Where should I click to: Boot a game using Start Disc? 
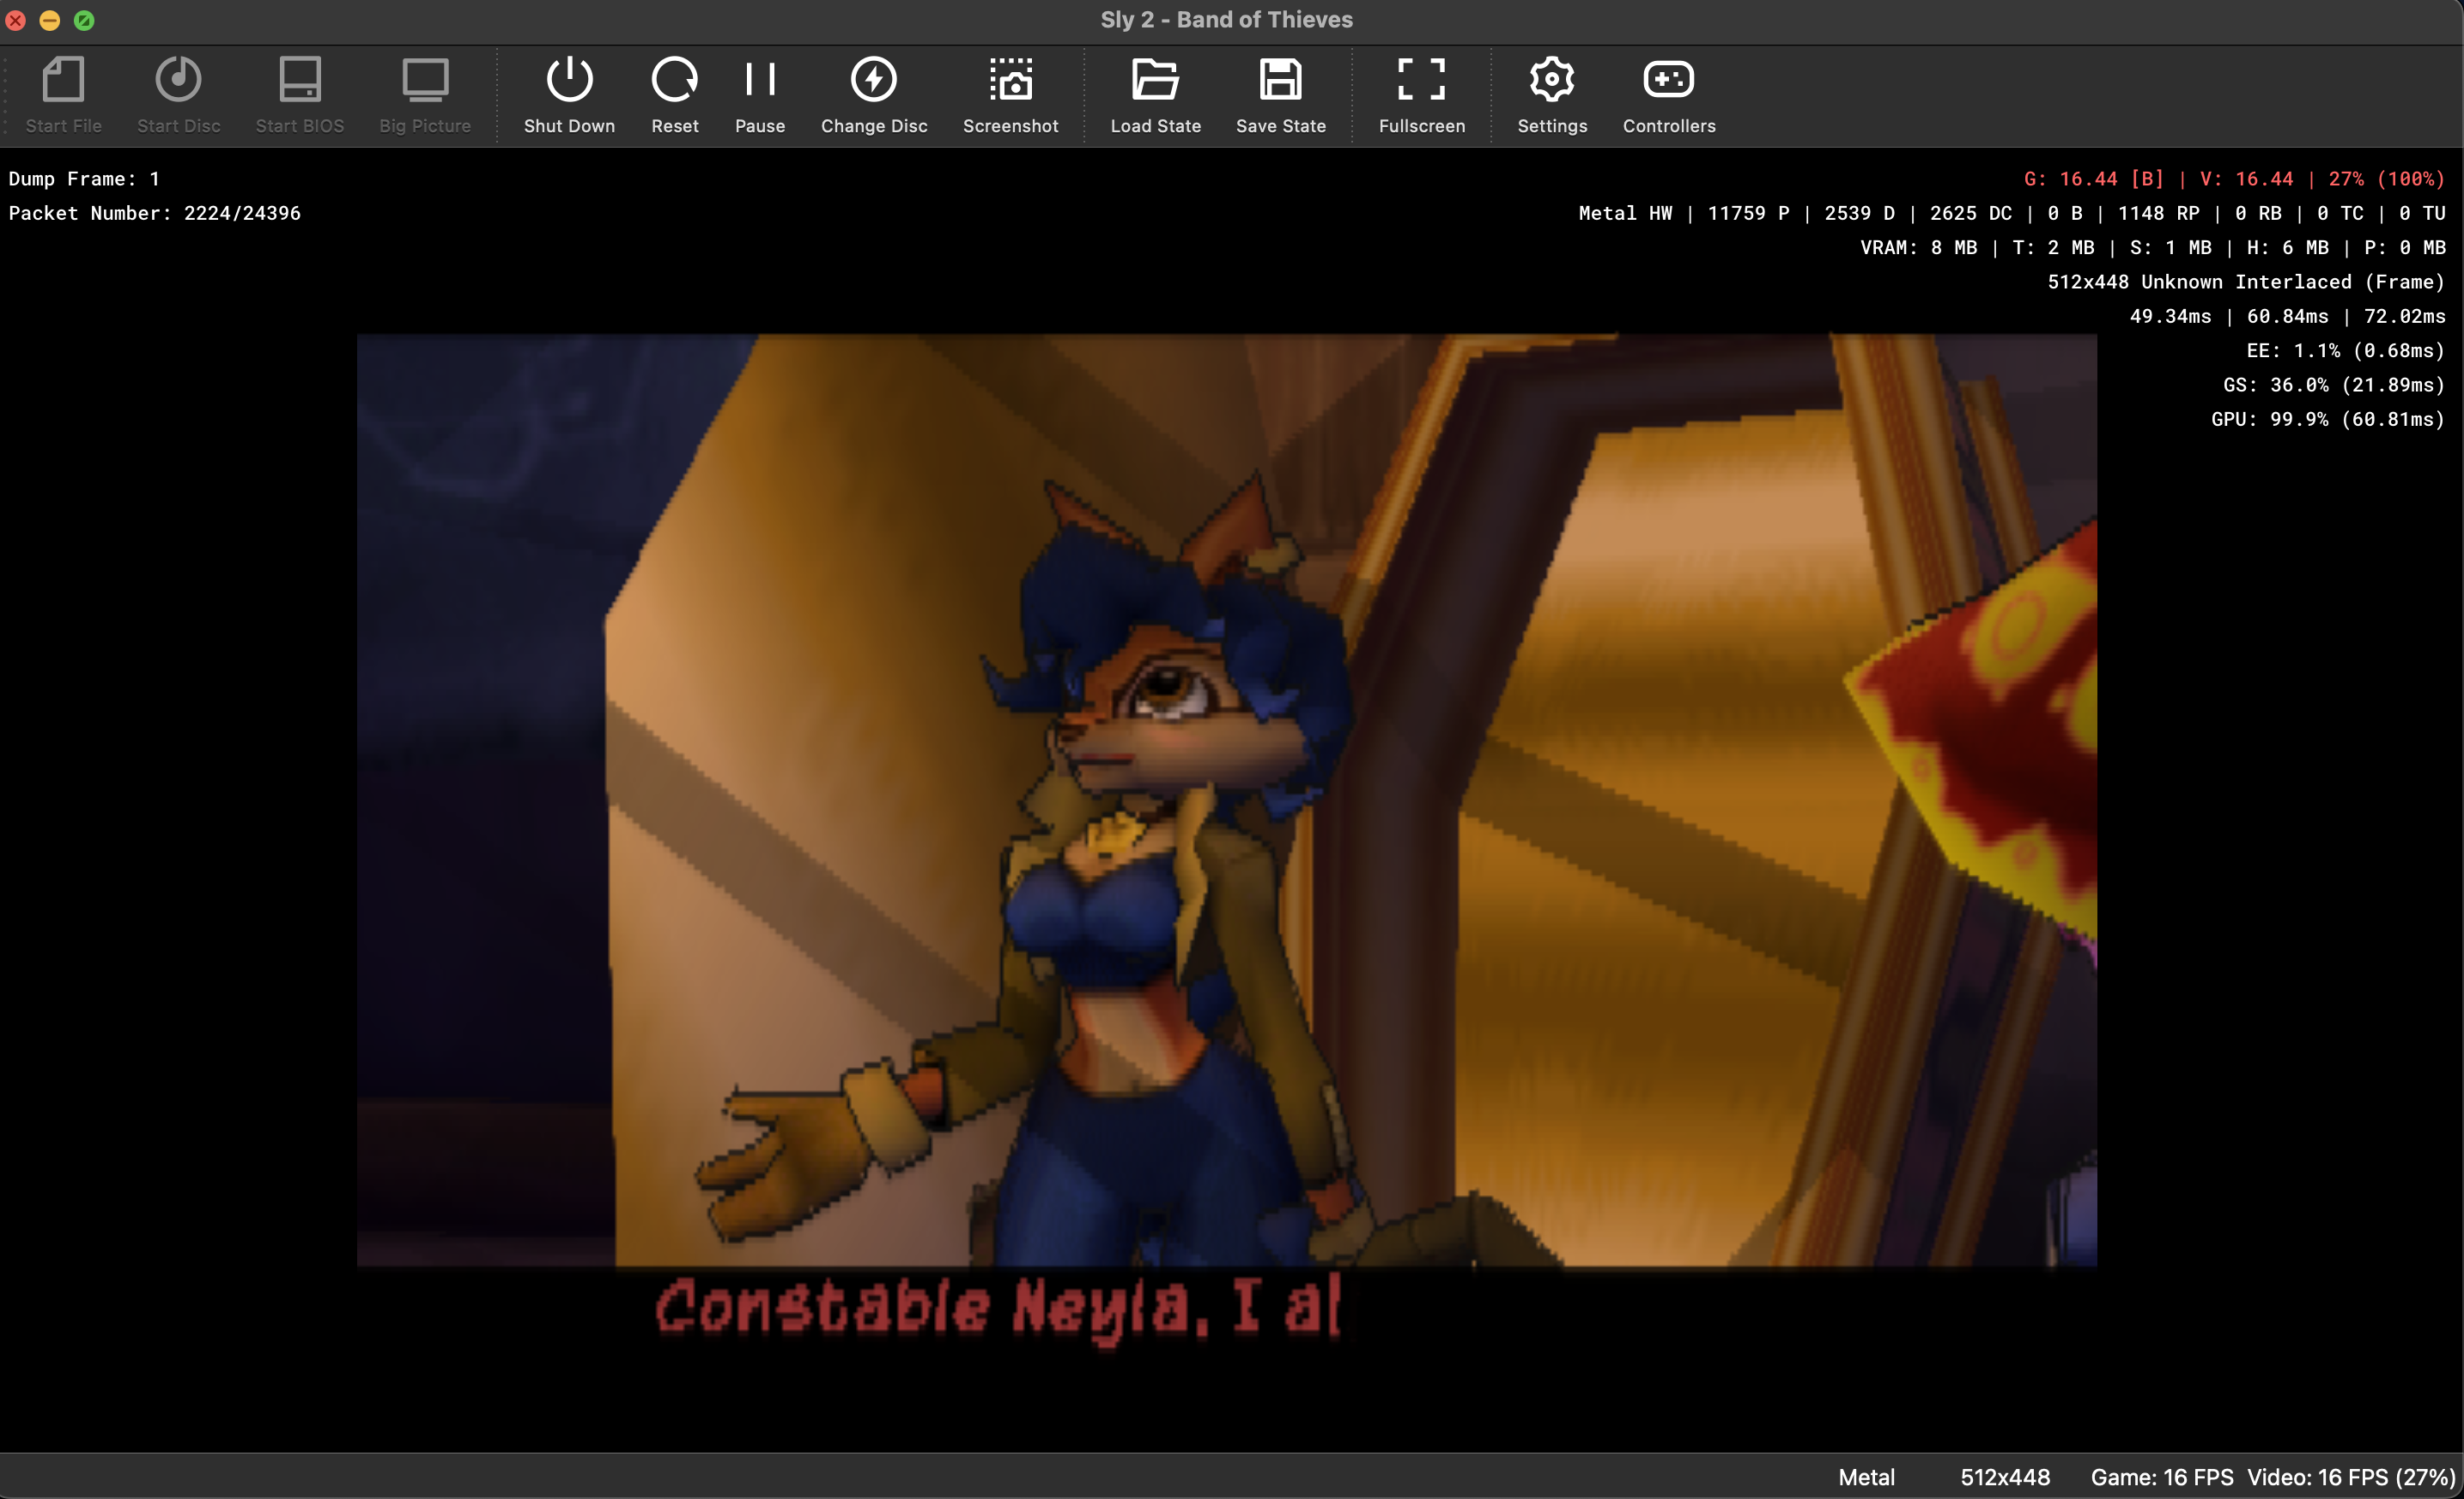click(x=179, y=94)
